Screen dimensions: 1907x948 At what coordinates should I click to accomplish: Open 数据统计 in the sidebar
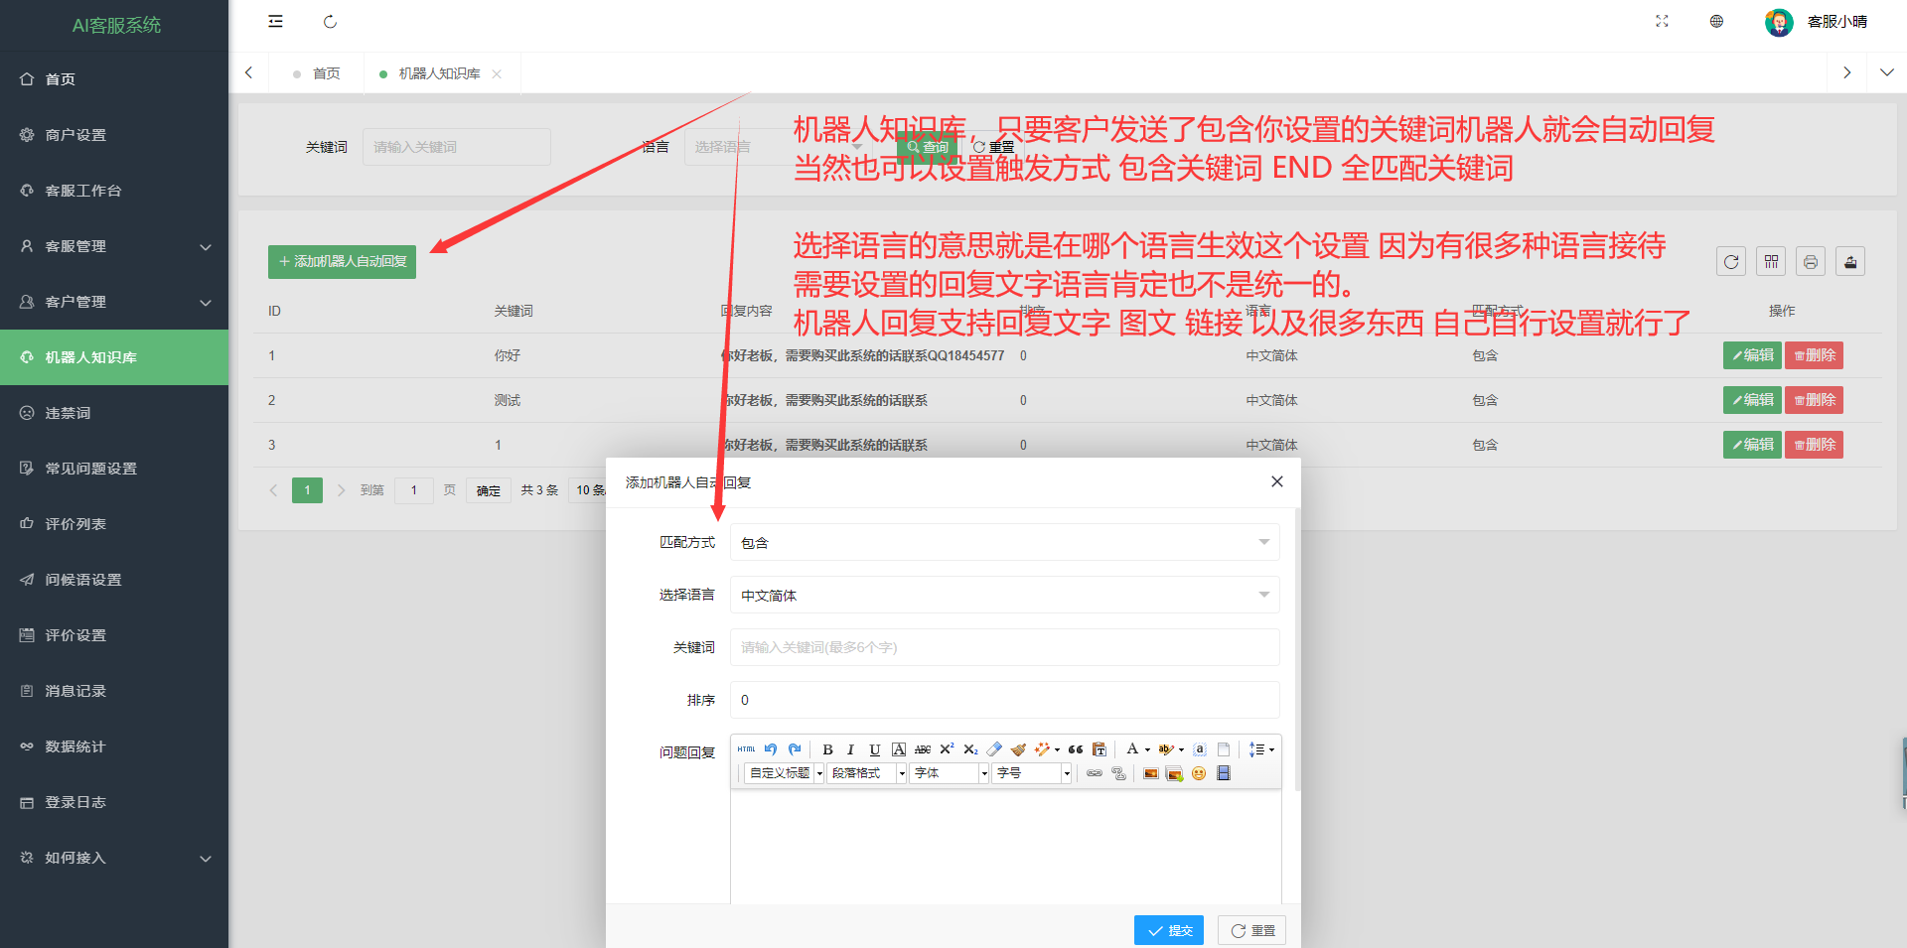click(x=114, y=746)
